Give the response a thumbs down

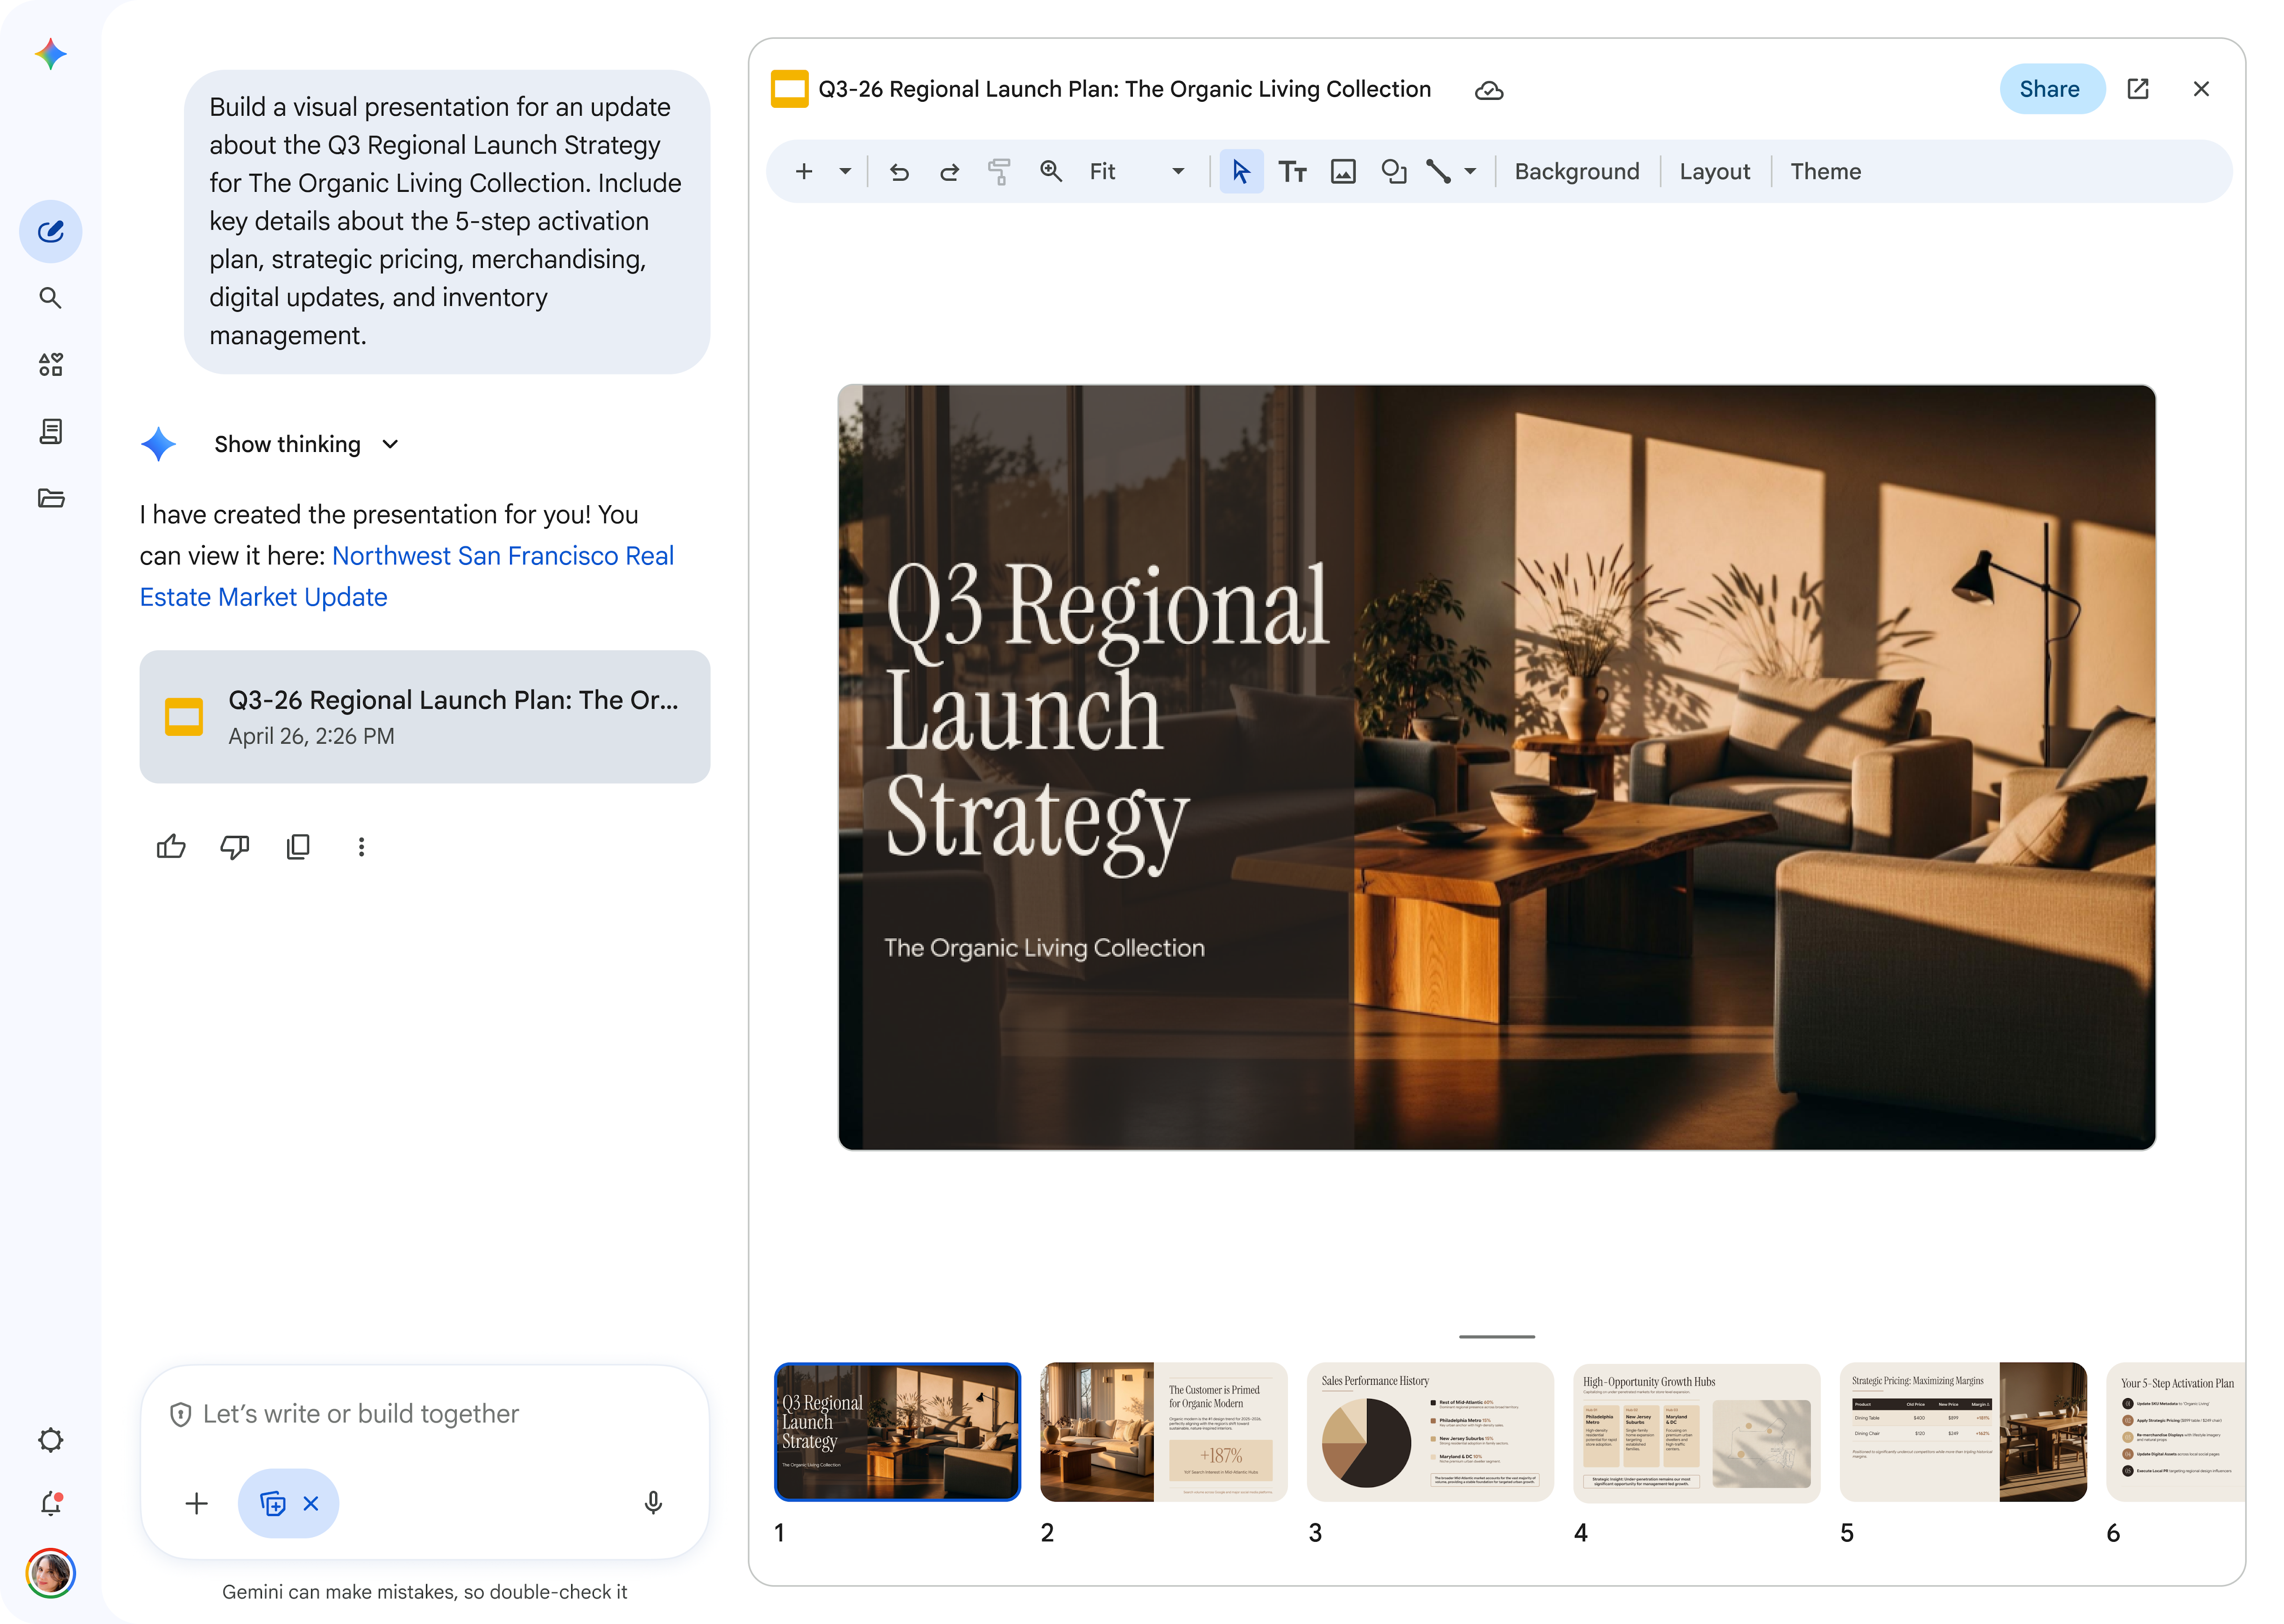coord(234,846)
